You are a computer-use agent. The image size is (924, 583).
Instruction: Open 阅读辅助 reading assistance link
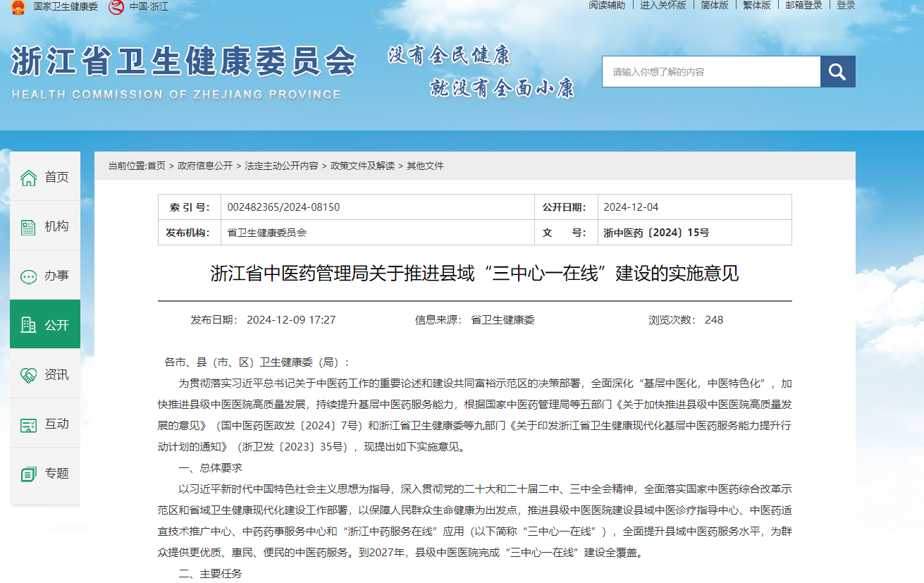[x=606, y=5]
